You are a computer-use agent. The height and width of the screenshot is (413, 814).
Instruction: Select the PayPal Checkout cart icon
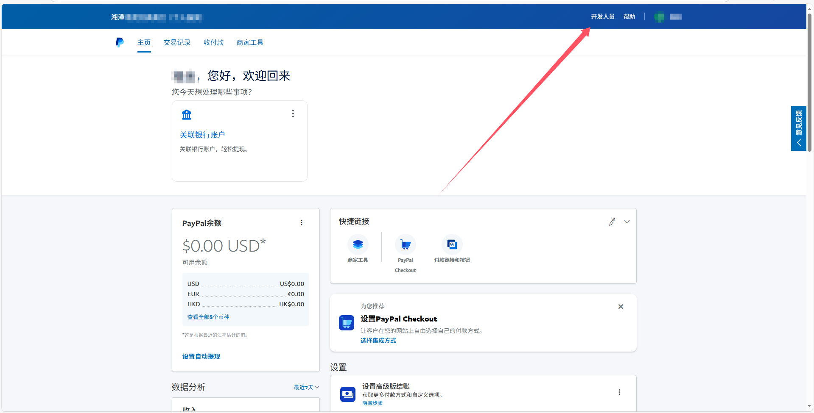point(405,244)
